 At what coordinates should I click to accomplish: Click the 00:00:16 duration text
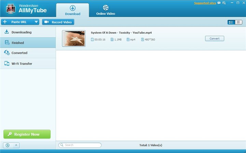coord(100,40)
